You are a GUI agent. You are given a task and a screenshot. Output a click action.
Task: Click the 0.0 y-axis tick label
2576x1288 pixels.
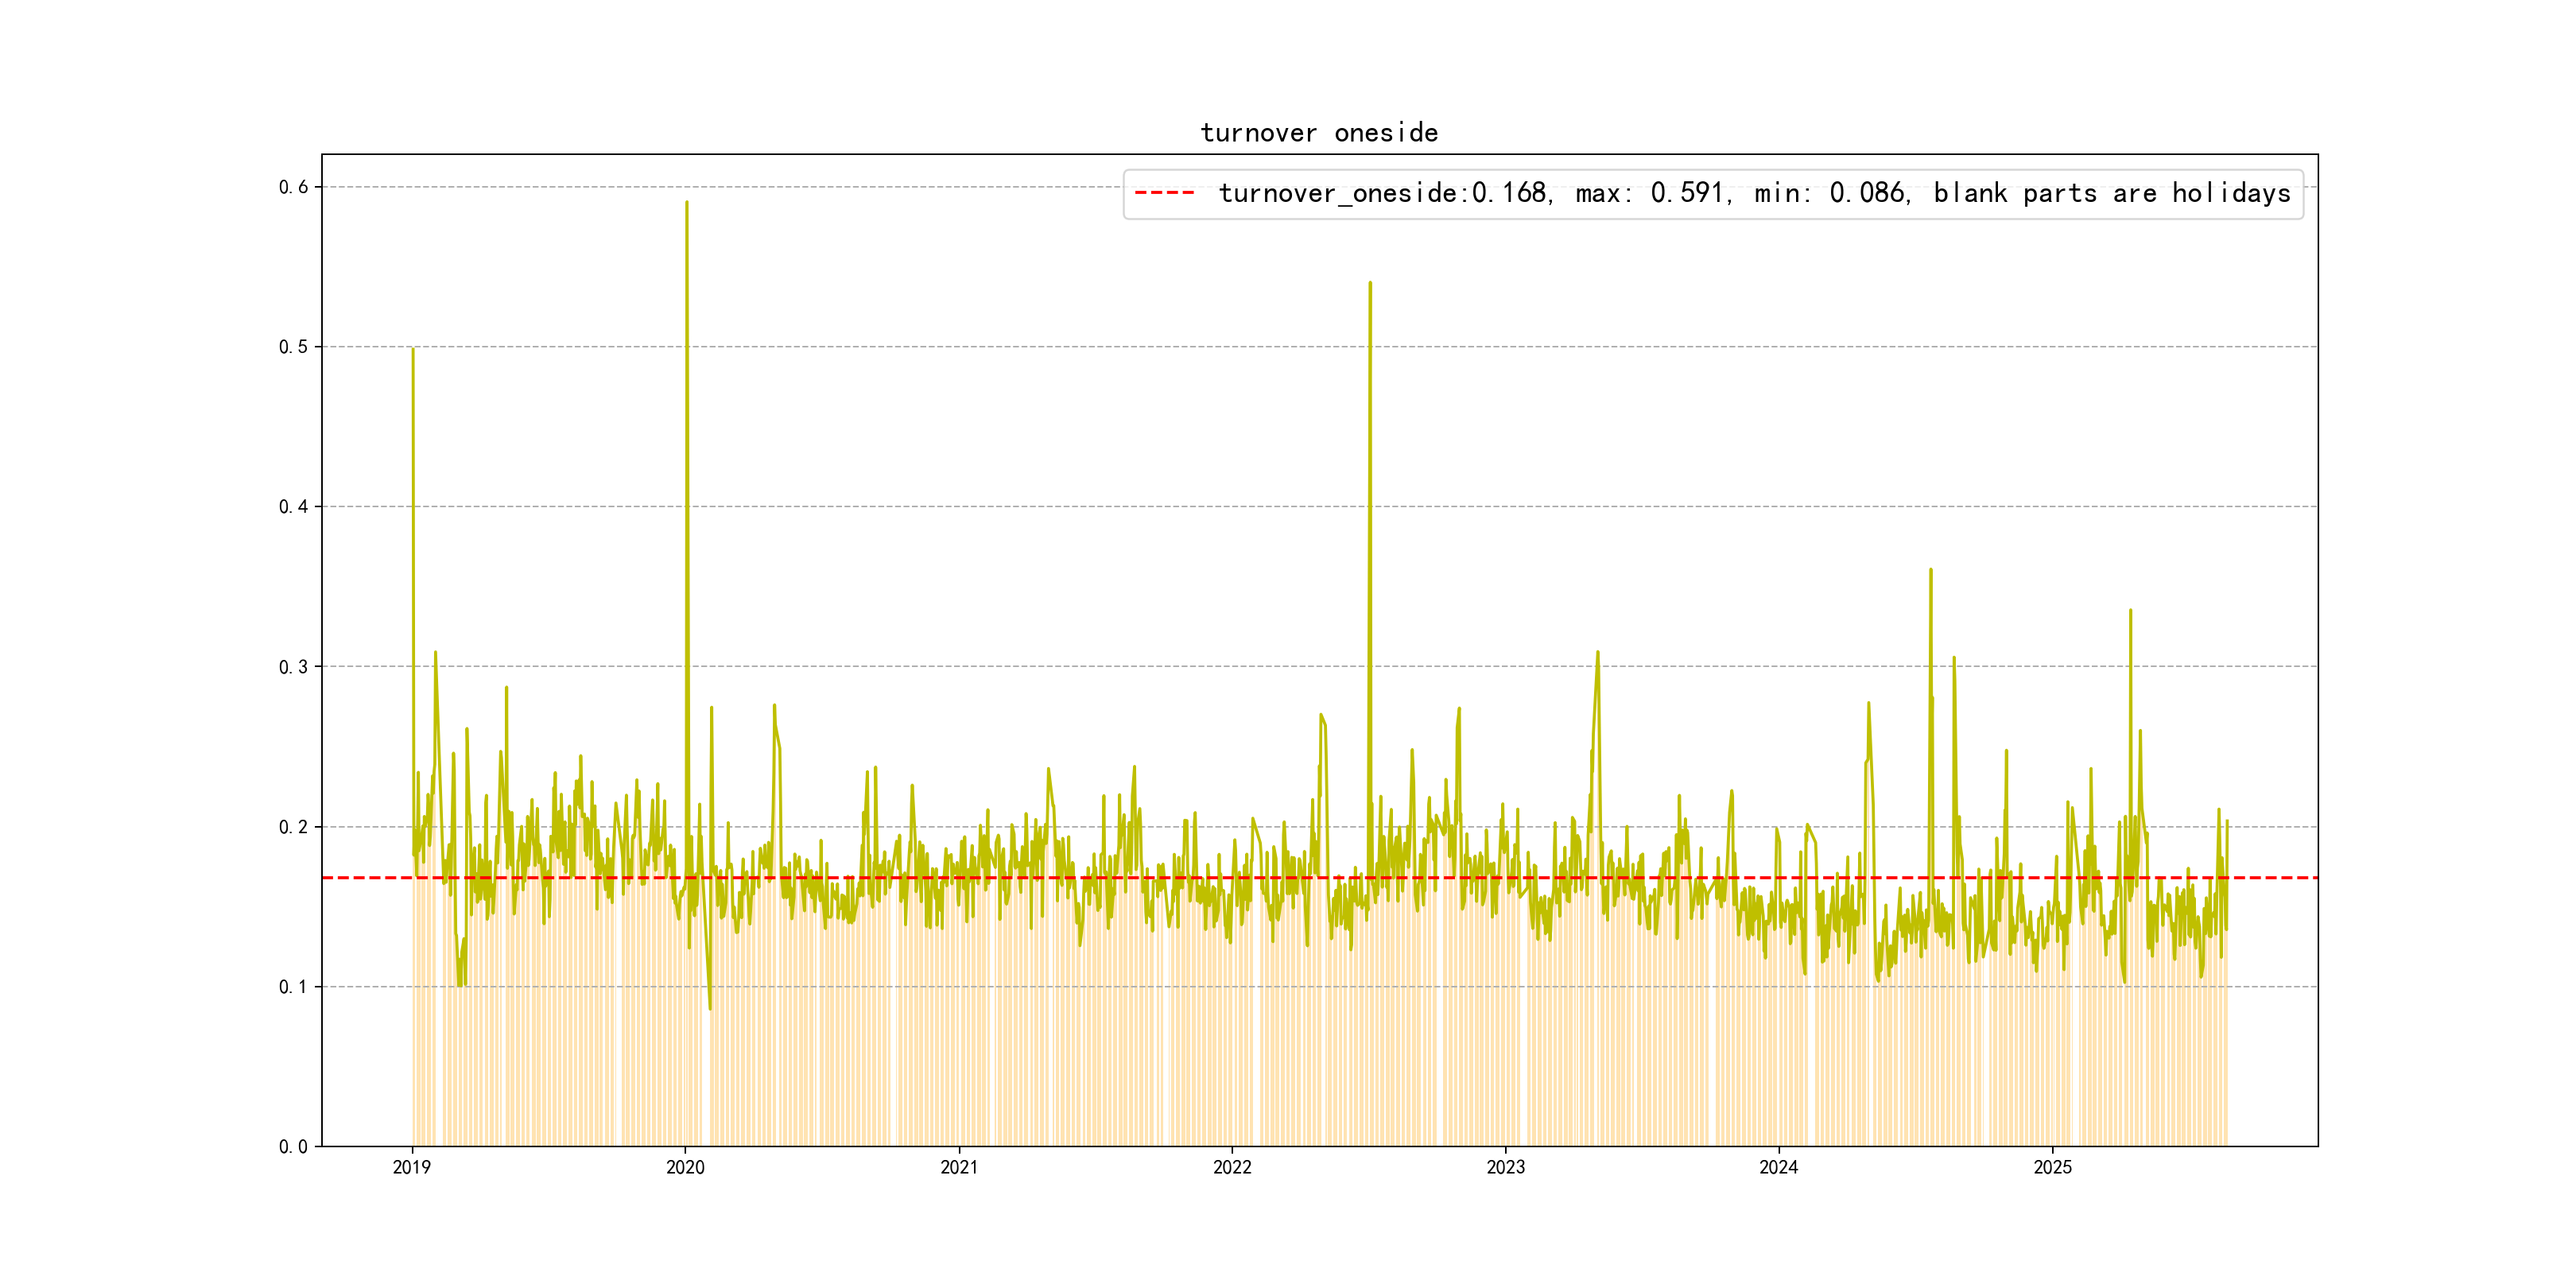tap(293, 1147)
